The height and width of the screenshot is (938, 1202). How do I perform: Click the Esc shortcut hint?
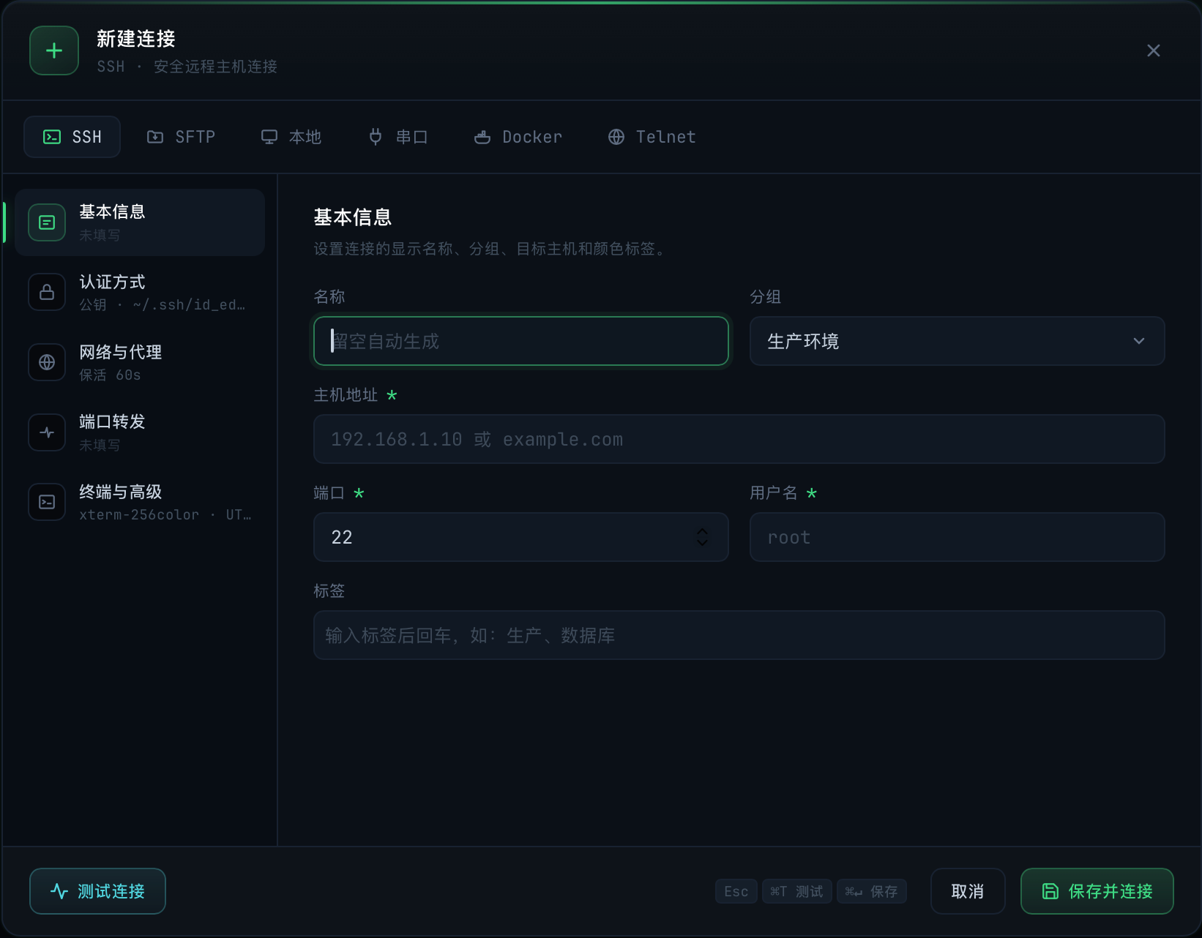(x=736, y=891)
